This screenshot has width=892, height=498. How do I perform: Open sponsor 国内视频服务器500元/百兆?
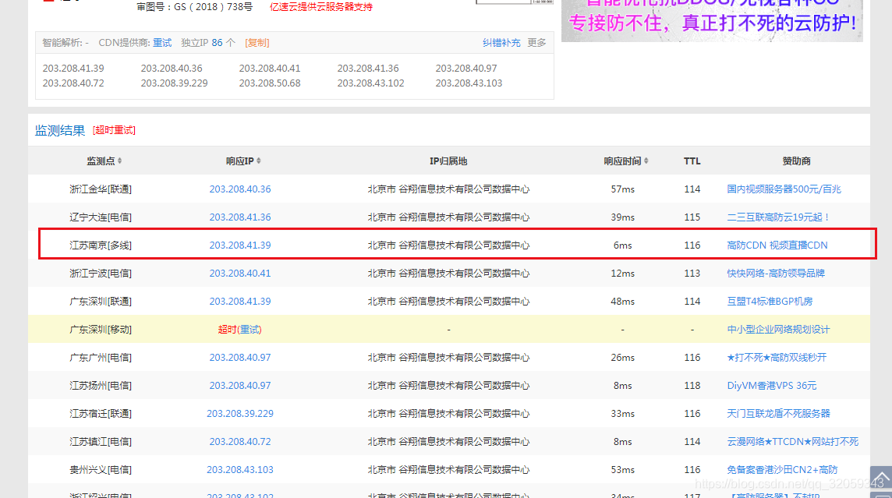coord(784,189)
